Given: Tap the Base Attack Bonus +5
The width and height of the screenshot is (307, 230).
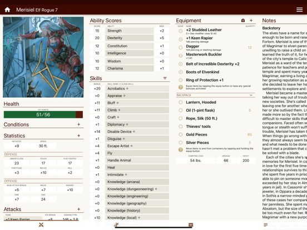Looking at the screenshot, I should (17, 190).
